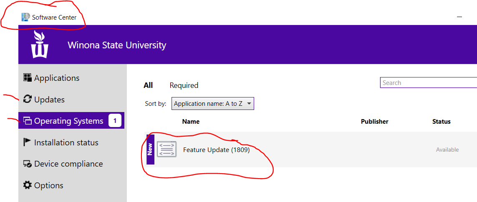Click the Options gear icon

click(x=28, y=185)
